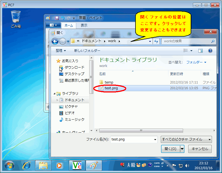Click the Cancel button
Image resolution: width=222 pixels, height=173 pixels.
pyautogui.click(x=200, y=149)
